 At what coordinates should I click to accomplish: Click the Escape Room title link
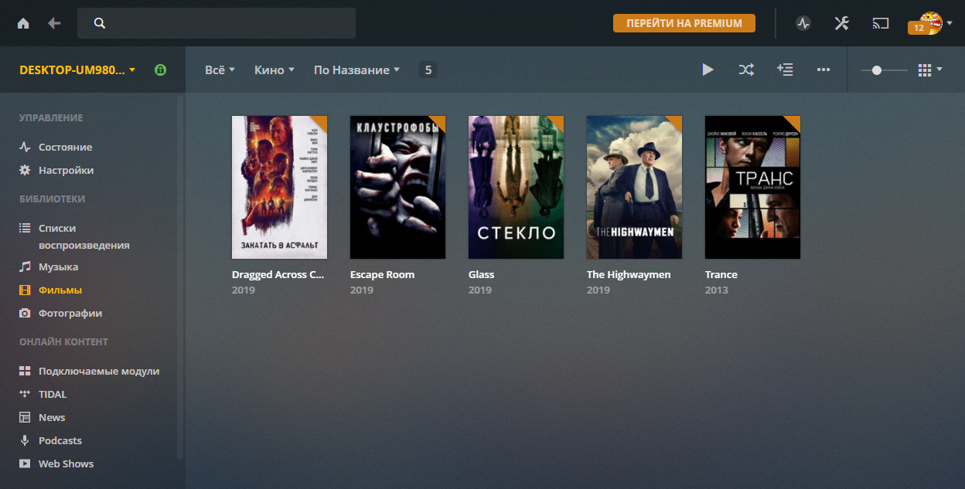point(382,274)
